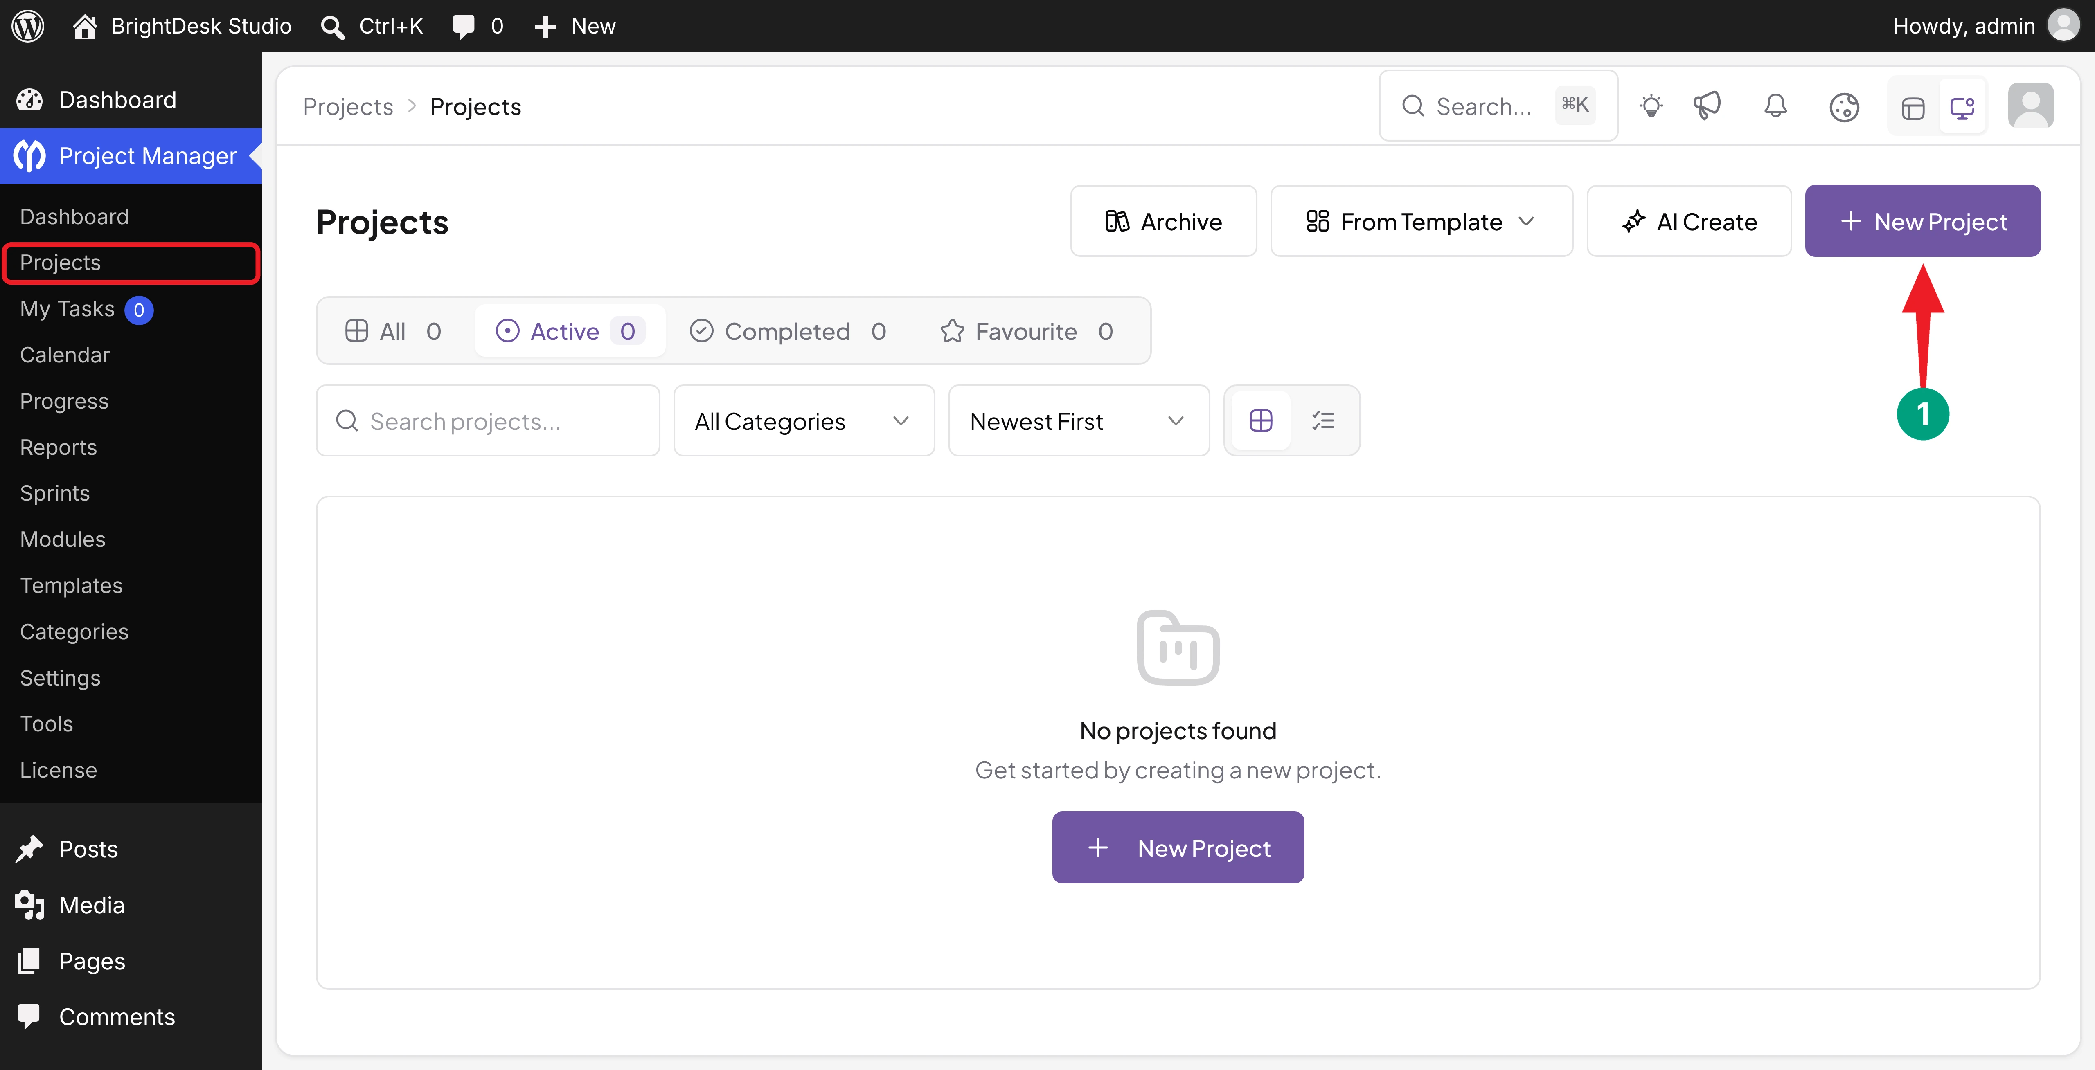Focus the global Search field
The width and height of the screenshot is (2095, 1070).
(x=1498, y=106)
